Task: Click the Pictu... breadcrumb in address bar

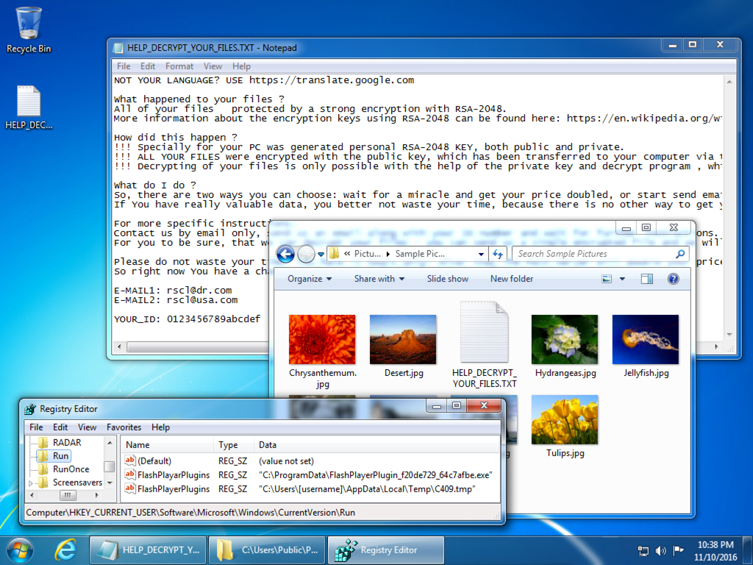Action: (x=368, y=254)
